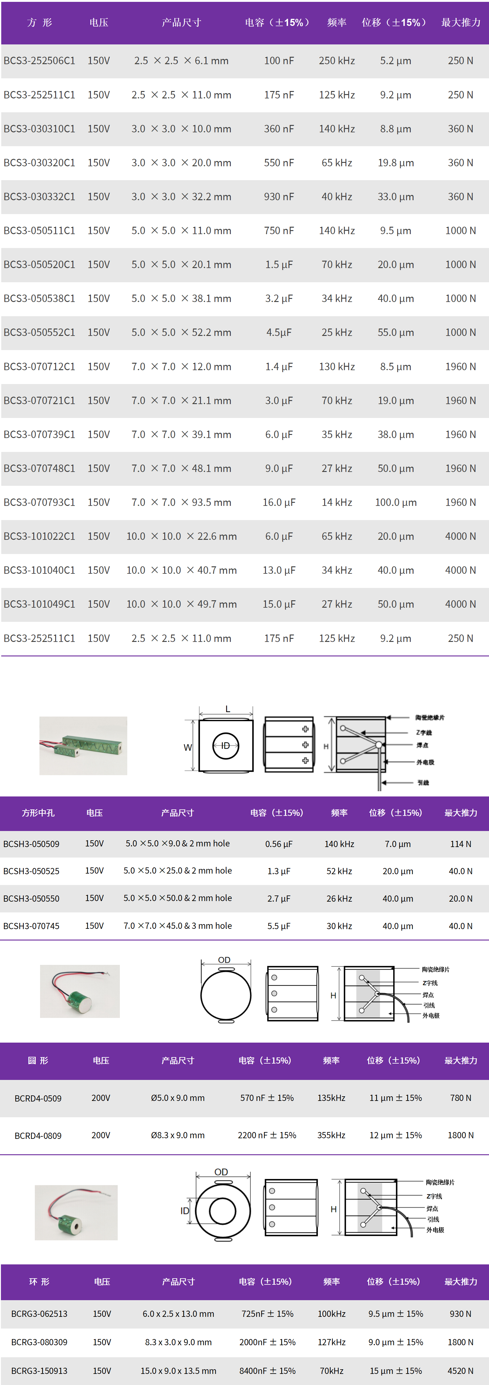Click the green square-hole actuator product photo
The image size is (489, 1385).
[83, 745]
